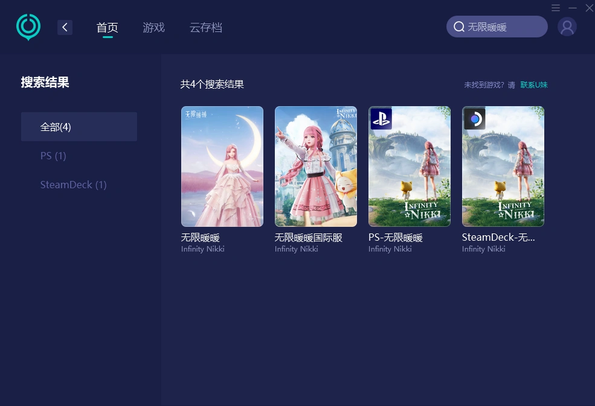Select the 全部(4) filter
This screenshot has width=595, height=406.
(x=56, y=127)
